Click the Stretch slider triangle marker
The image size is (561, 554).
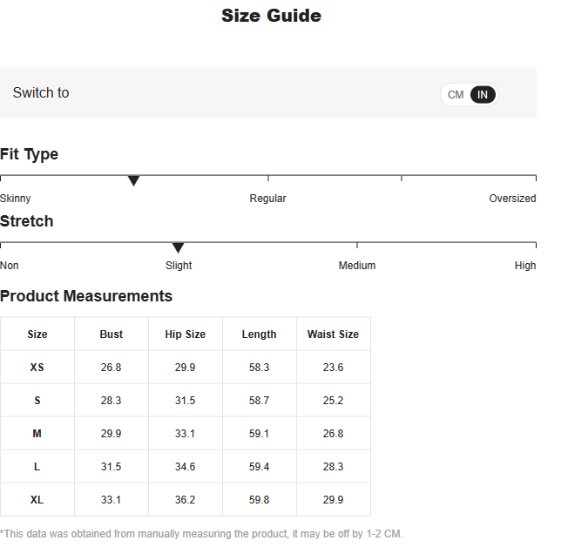pyautogui.click(x=178, y=248)
